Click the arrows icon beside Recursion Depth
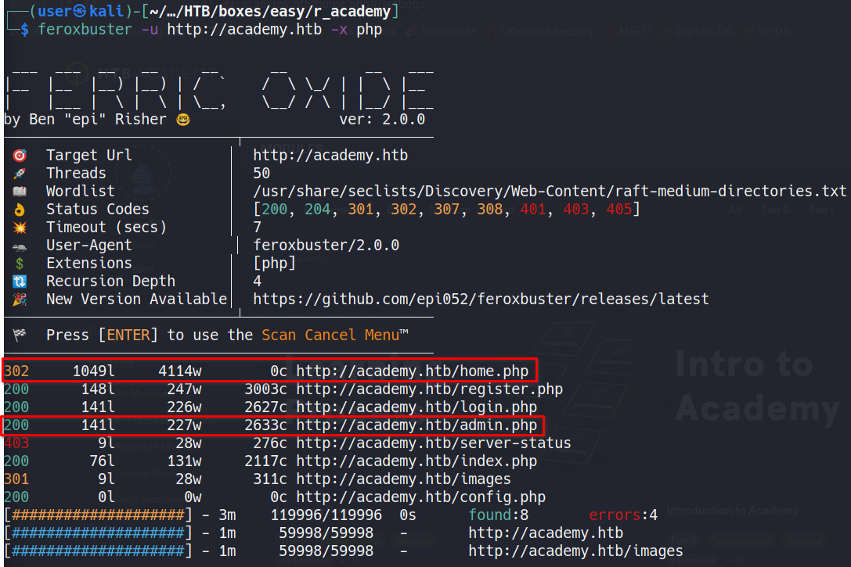Image resolution: width=851 pixels, height=567 pixels. coord(20,282)
